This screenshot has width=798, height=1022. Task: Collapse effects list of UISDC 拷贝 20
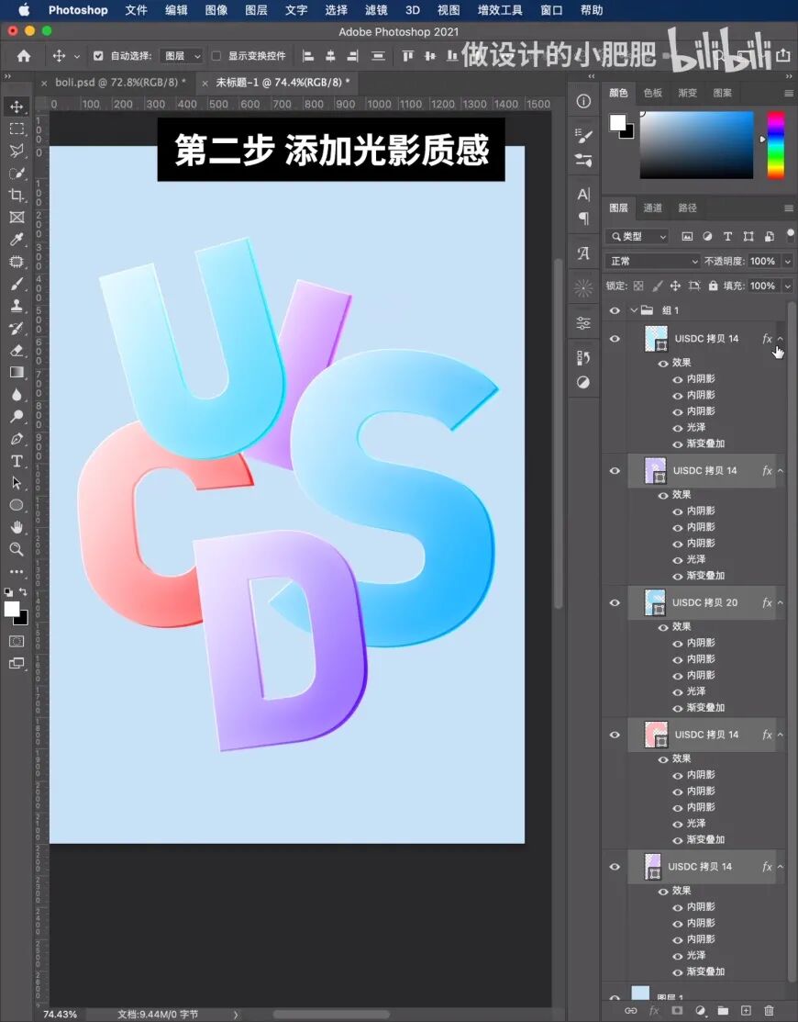781,603
